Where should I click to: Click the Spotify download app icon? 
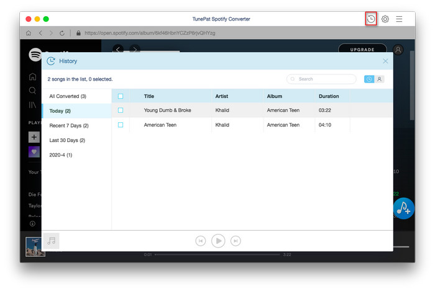pyautogui.click(x=32, y=223)
